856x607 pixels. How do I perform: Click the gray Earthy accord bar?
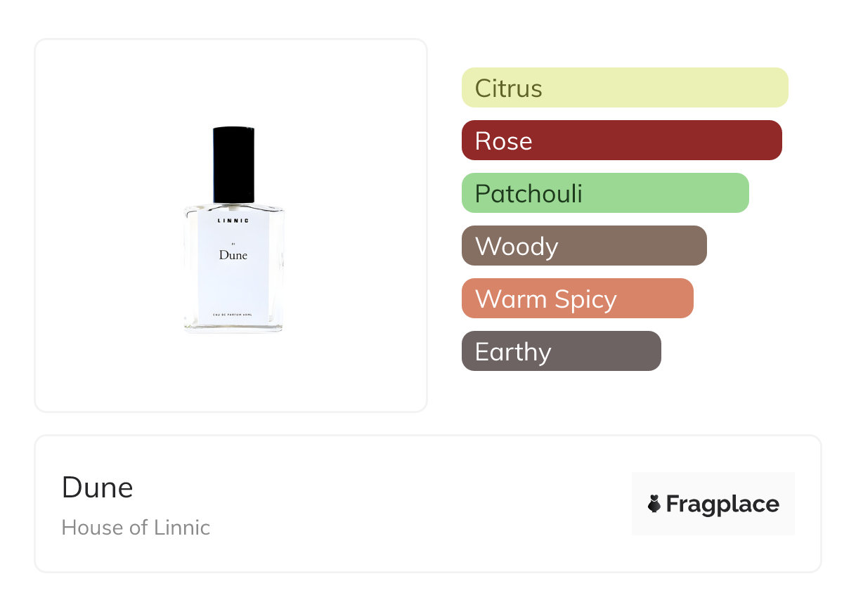click(x=562, y=351)
